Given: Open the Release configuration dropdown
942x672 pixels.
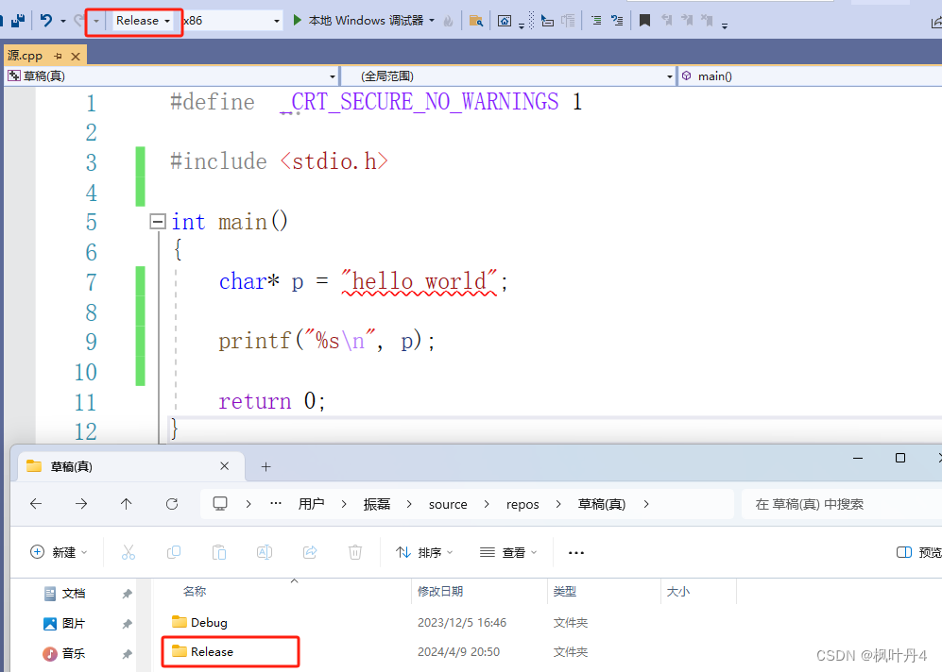Looking at the screenshot, I should coord(143,21).
